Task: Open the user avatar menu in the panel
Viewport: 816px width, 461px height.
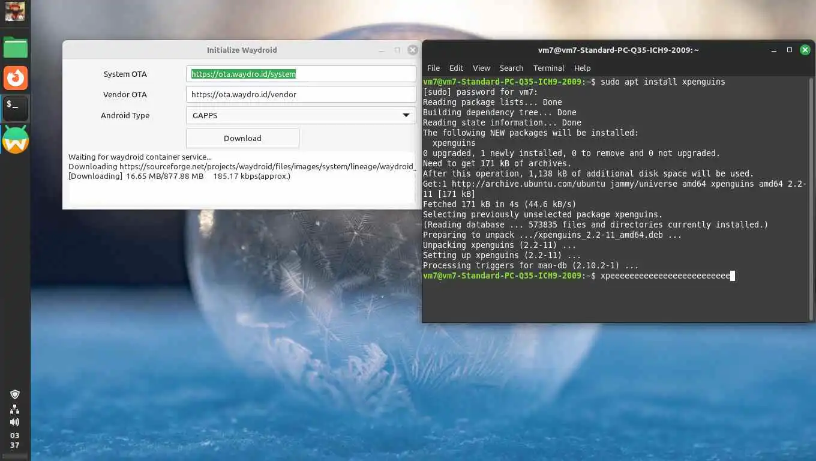Action: pos(15,11)
